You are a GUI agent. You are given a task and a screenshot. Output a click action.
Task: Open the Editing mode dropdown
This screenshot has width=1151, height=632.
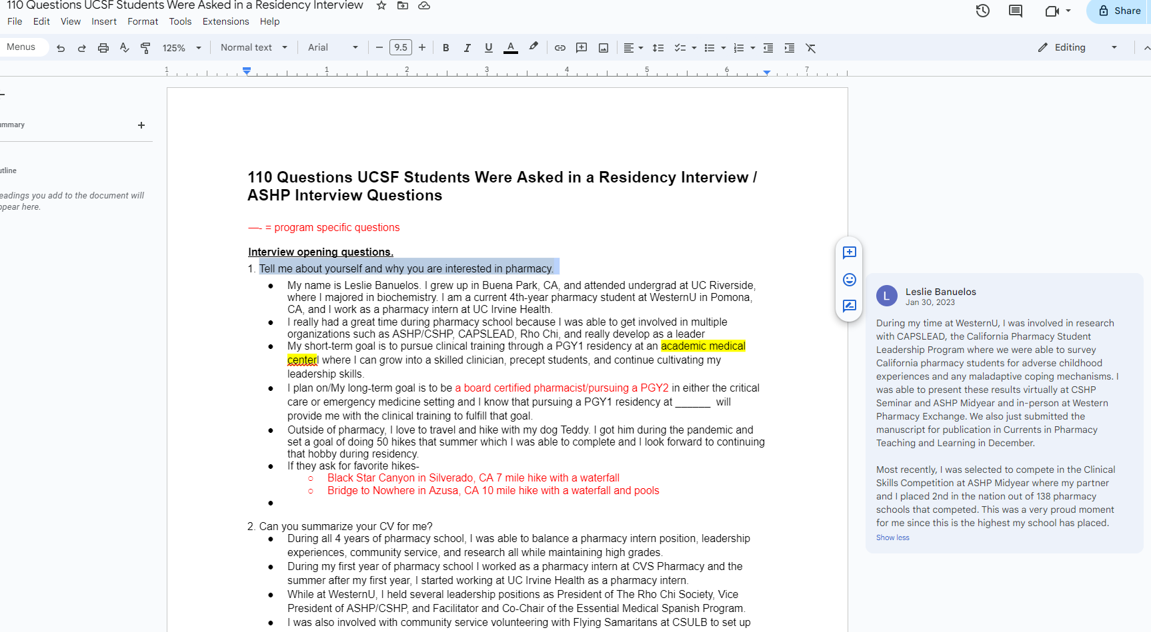tap(1078, 47)
